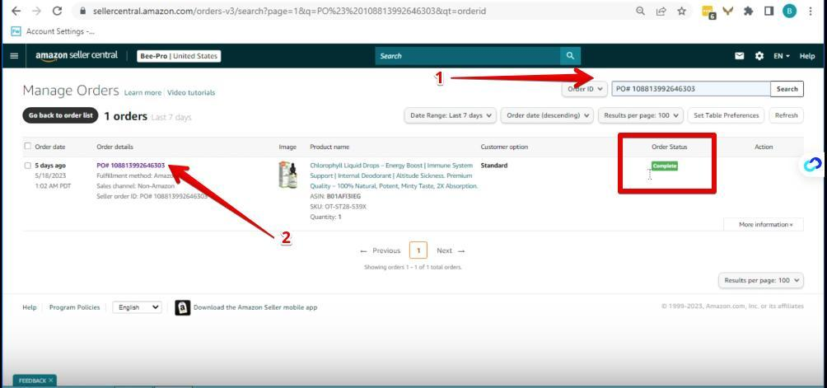Open messages with the envelope icon

point(740,56)
